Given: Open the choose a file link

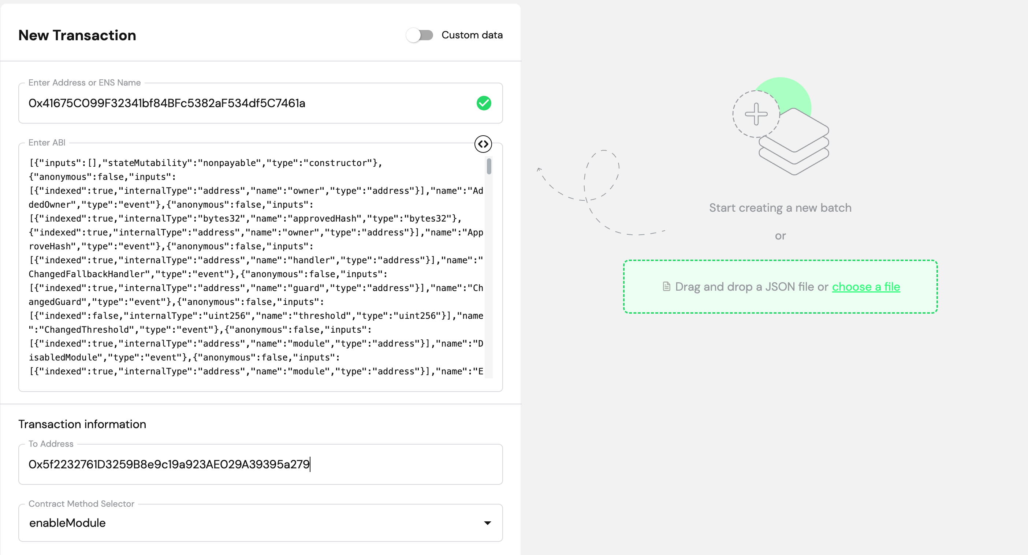Looking at the screenshot, I should click(865, 287).
